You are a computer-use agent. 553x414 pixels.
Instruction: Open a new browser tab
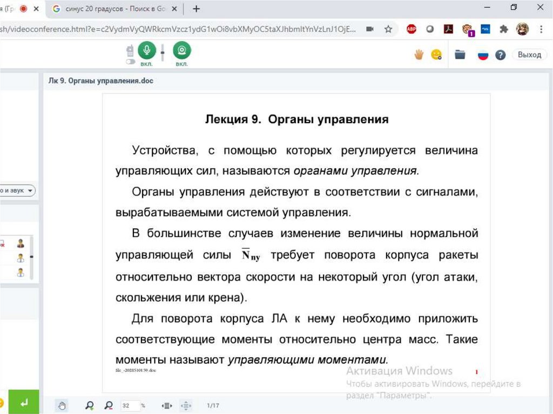click(196, 9)
